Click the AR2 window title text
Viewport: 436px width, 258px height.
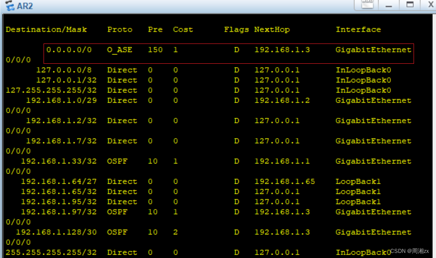tap(23, 5)
